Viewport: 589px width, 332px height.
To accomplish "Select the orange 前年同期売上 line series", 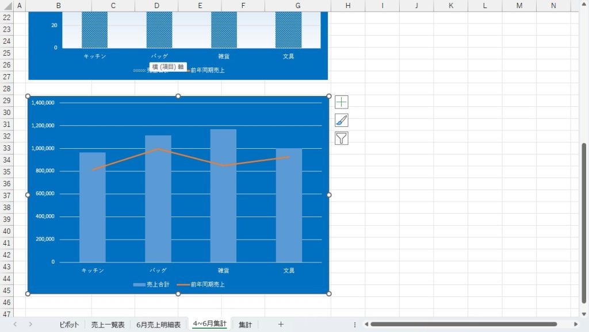I will [x=191, y=158].
